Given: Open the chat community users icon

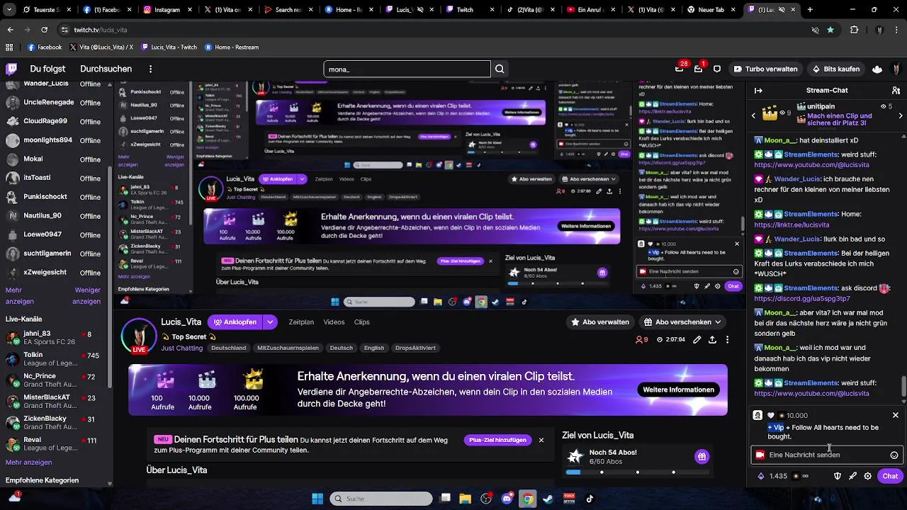Looking at the screenshot, I should 895,90.
